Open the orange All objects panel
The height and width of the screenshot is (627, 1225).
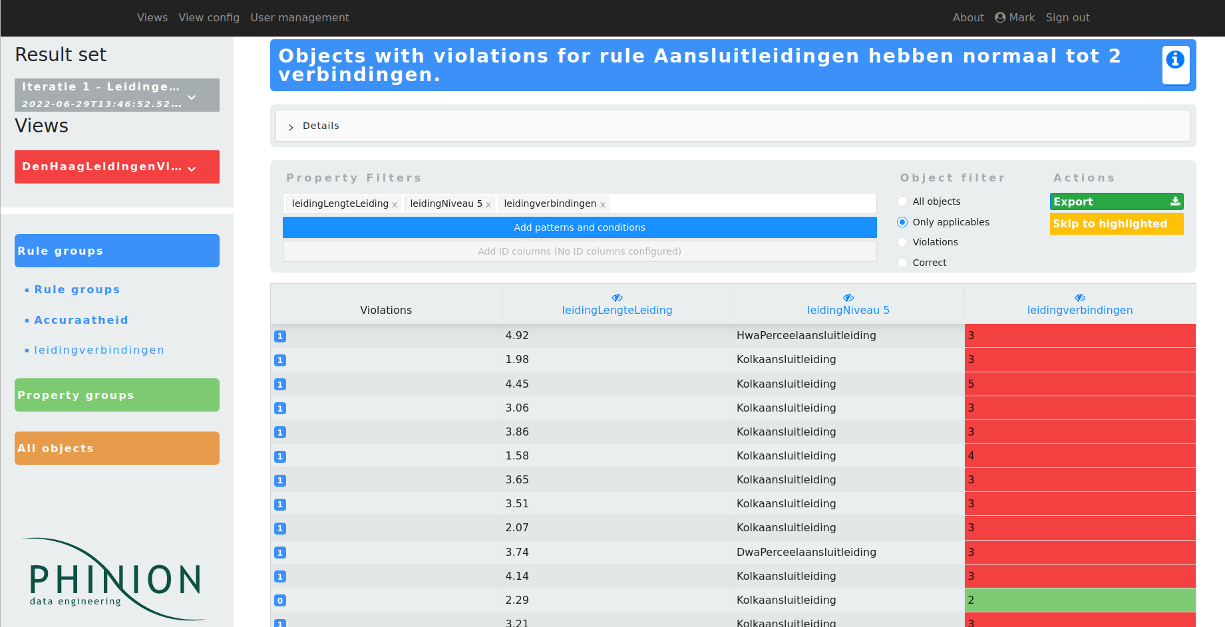pos(117,448)
